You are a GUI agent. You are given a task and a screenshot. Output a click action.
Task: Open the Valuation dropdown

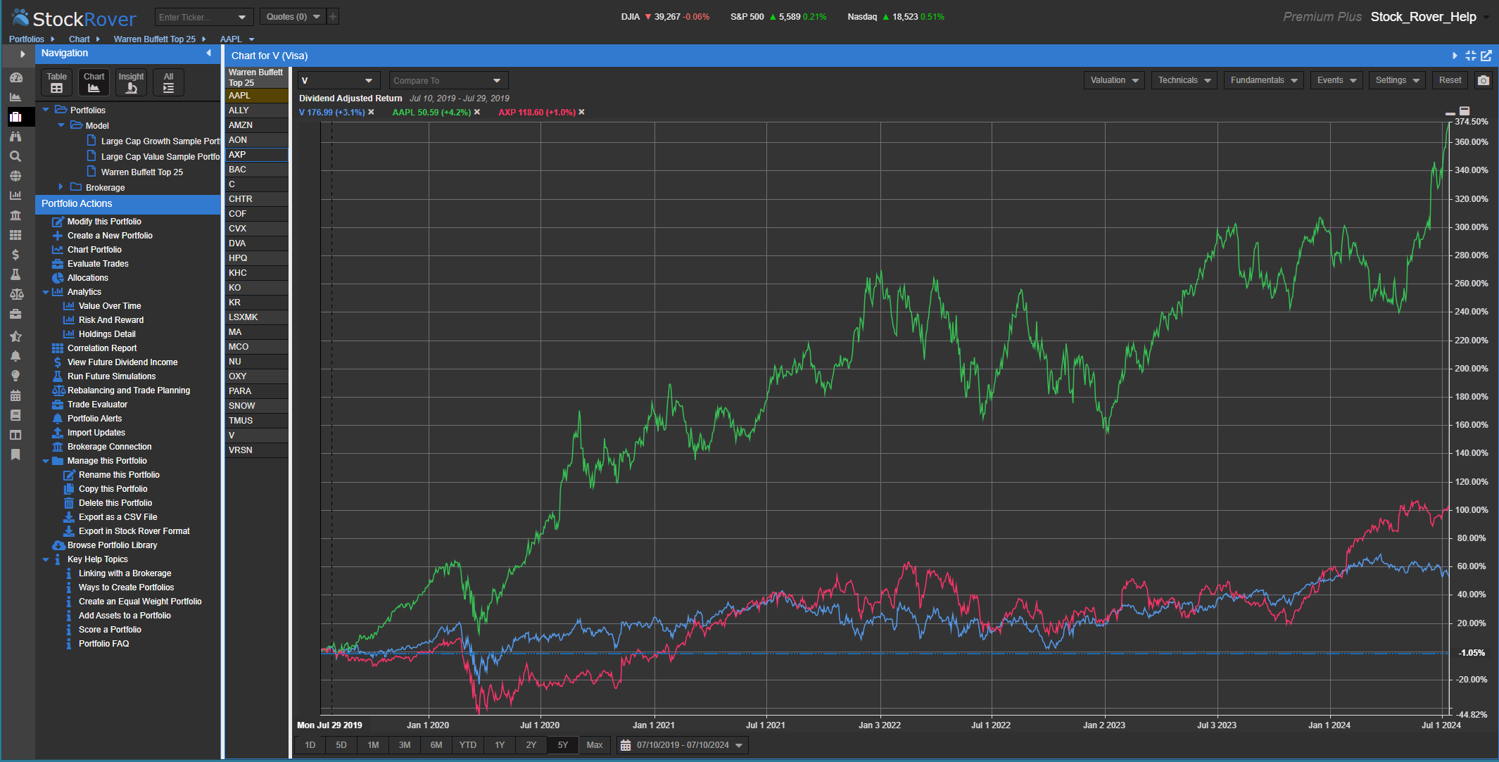[1114, 80]
